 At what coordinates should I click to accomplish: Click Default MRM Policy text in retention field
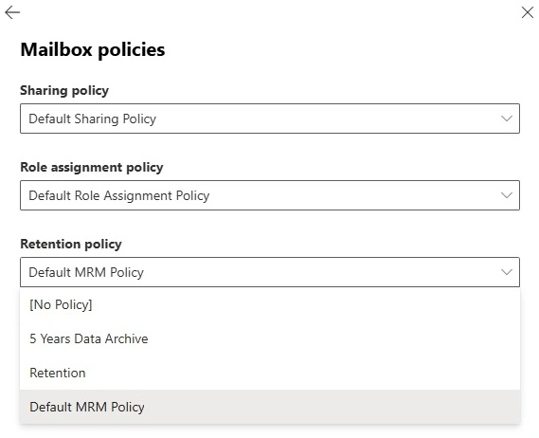pyautogui.click(x=86, y=272)
